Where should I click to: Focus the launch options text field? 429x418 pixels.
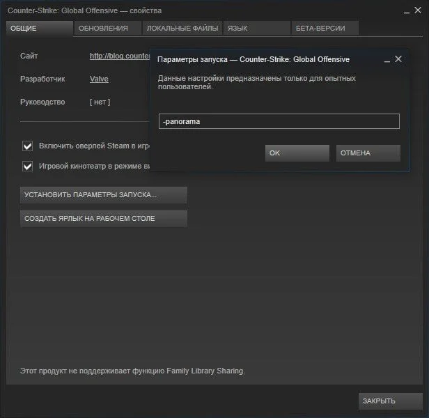point(279,121)
